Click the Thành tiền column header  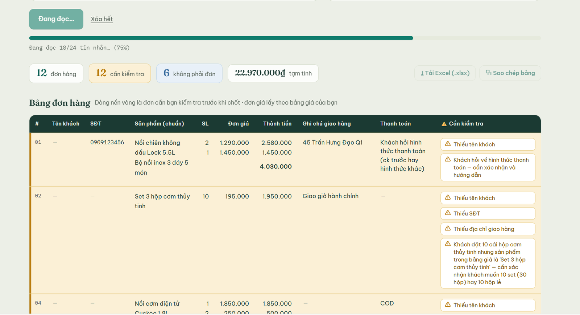click(x=277, y=124)
